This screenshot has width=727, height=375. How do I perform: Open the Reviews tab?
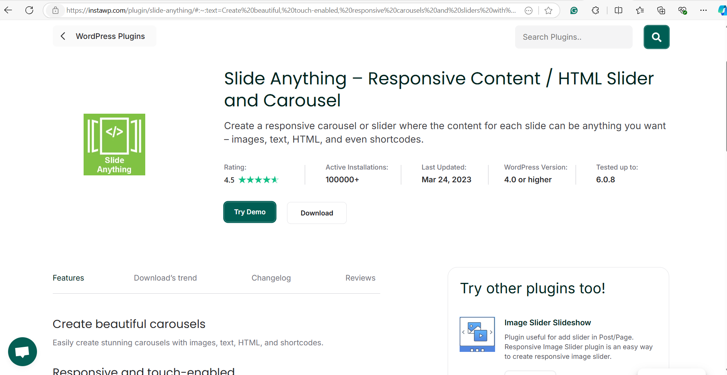point(360,278)
